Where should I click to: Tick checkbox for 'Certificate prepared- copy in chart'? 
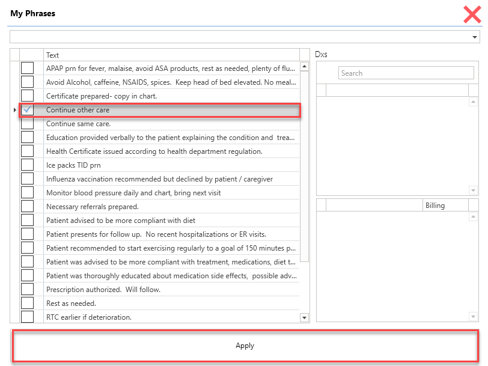[28, 96]
